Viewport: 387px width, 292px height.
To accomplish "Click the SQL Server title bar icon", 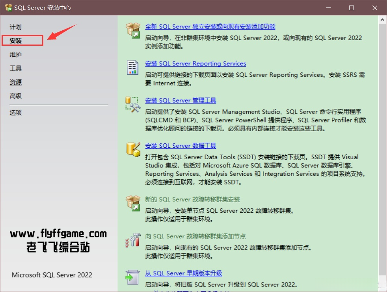I will (x=8, y=7).
